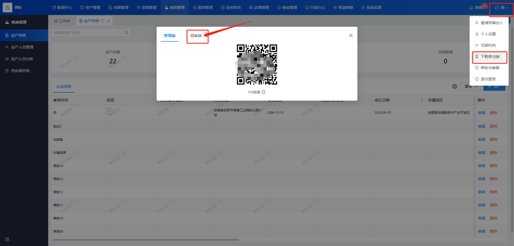
Task: Open the 智慧物联 top menu
Action: coord(343,8)
